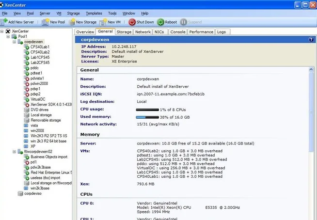Click the pool icon beside Pool1
Image resolution: width=317 pixels, height=220 pixels.
(14, 36)
